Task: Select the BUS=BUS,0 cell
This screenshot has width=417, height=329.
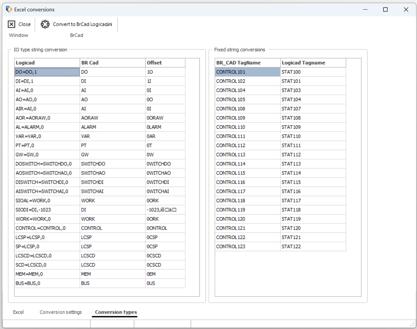Action: [47, 283]
